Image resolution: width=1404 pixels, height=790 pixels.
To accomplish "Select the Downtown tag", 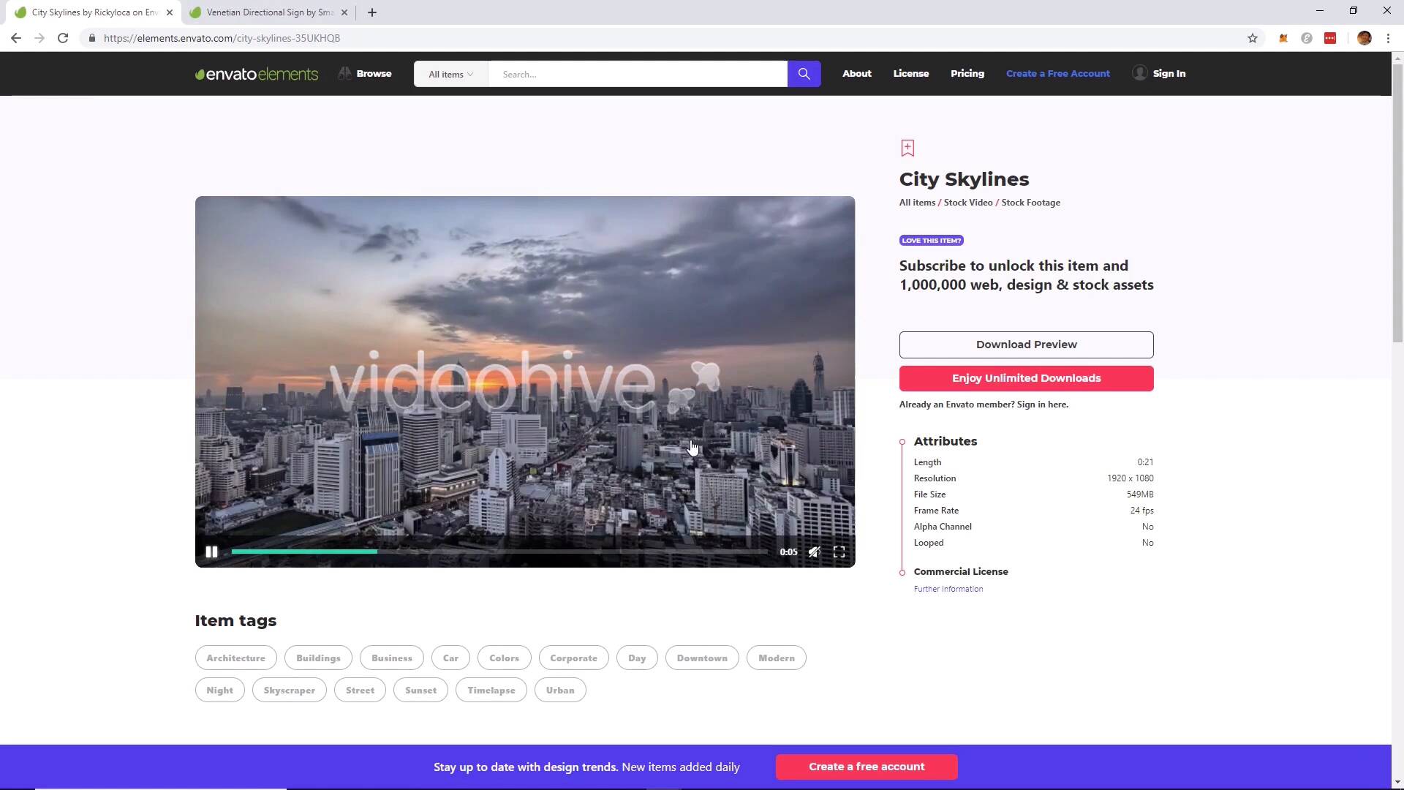I will pyautogui.click(x=702, y=658).
